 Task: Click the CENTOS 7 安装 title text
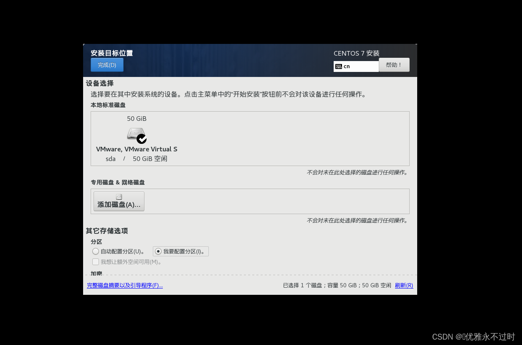tap(357, 54)
